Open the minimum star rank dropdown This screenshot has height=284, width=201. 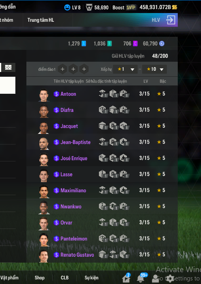pos(125,69)
